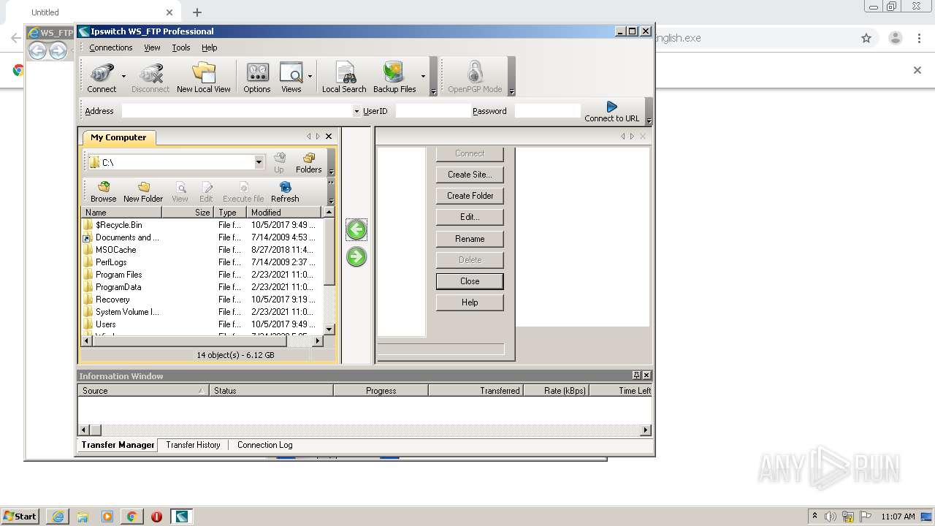Refresh the local file list
Image resolution: width=935 pixels, height=526 pixels.
pos(285,192)
